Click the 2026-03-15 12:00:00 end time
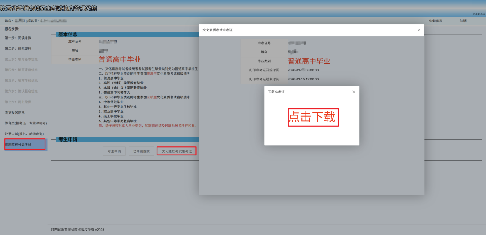Screen dimensions: 486x235 [303, 79]
